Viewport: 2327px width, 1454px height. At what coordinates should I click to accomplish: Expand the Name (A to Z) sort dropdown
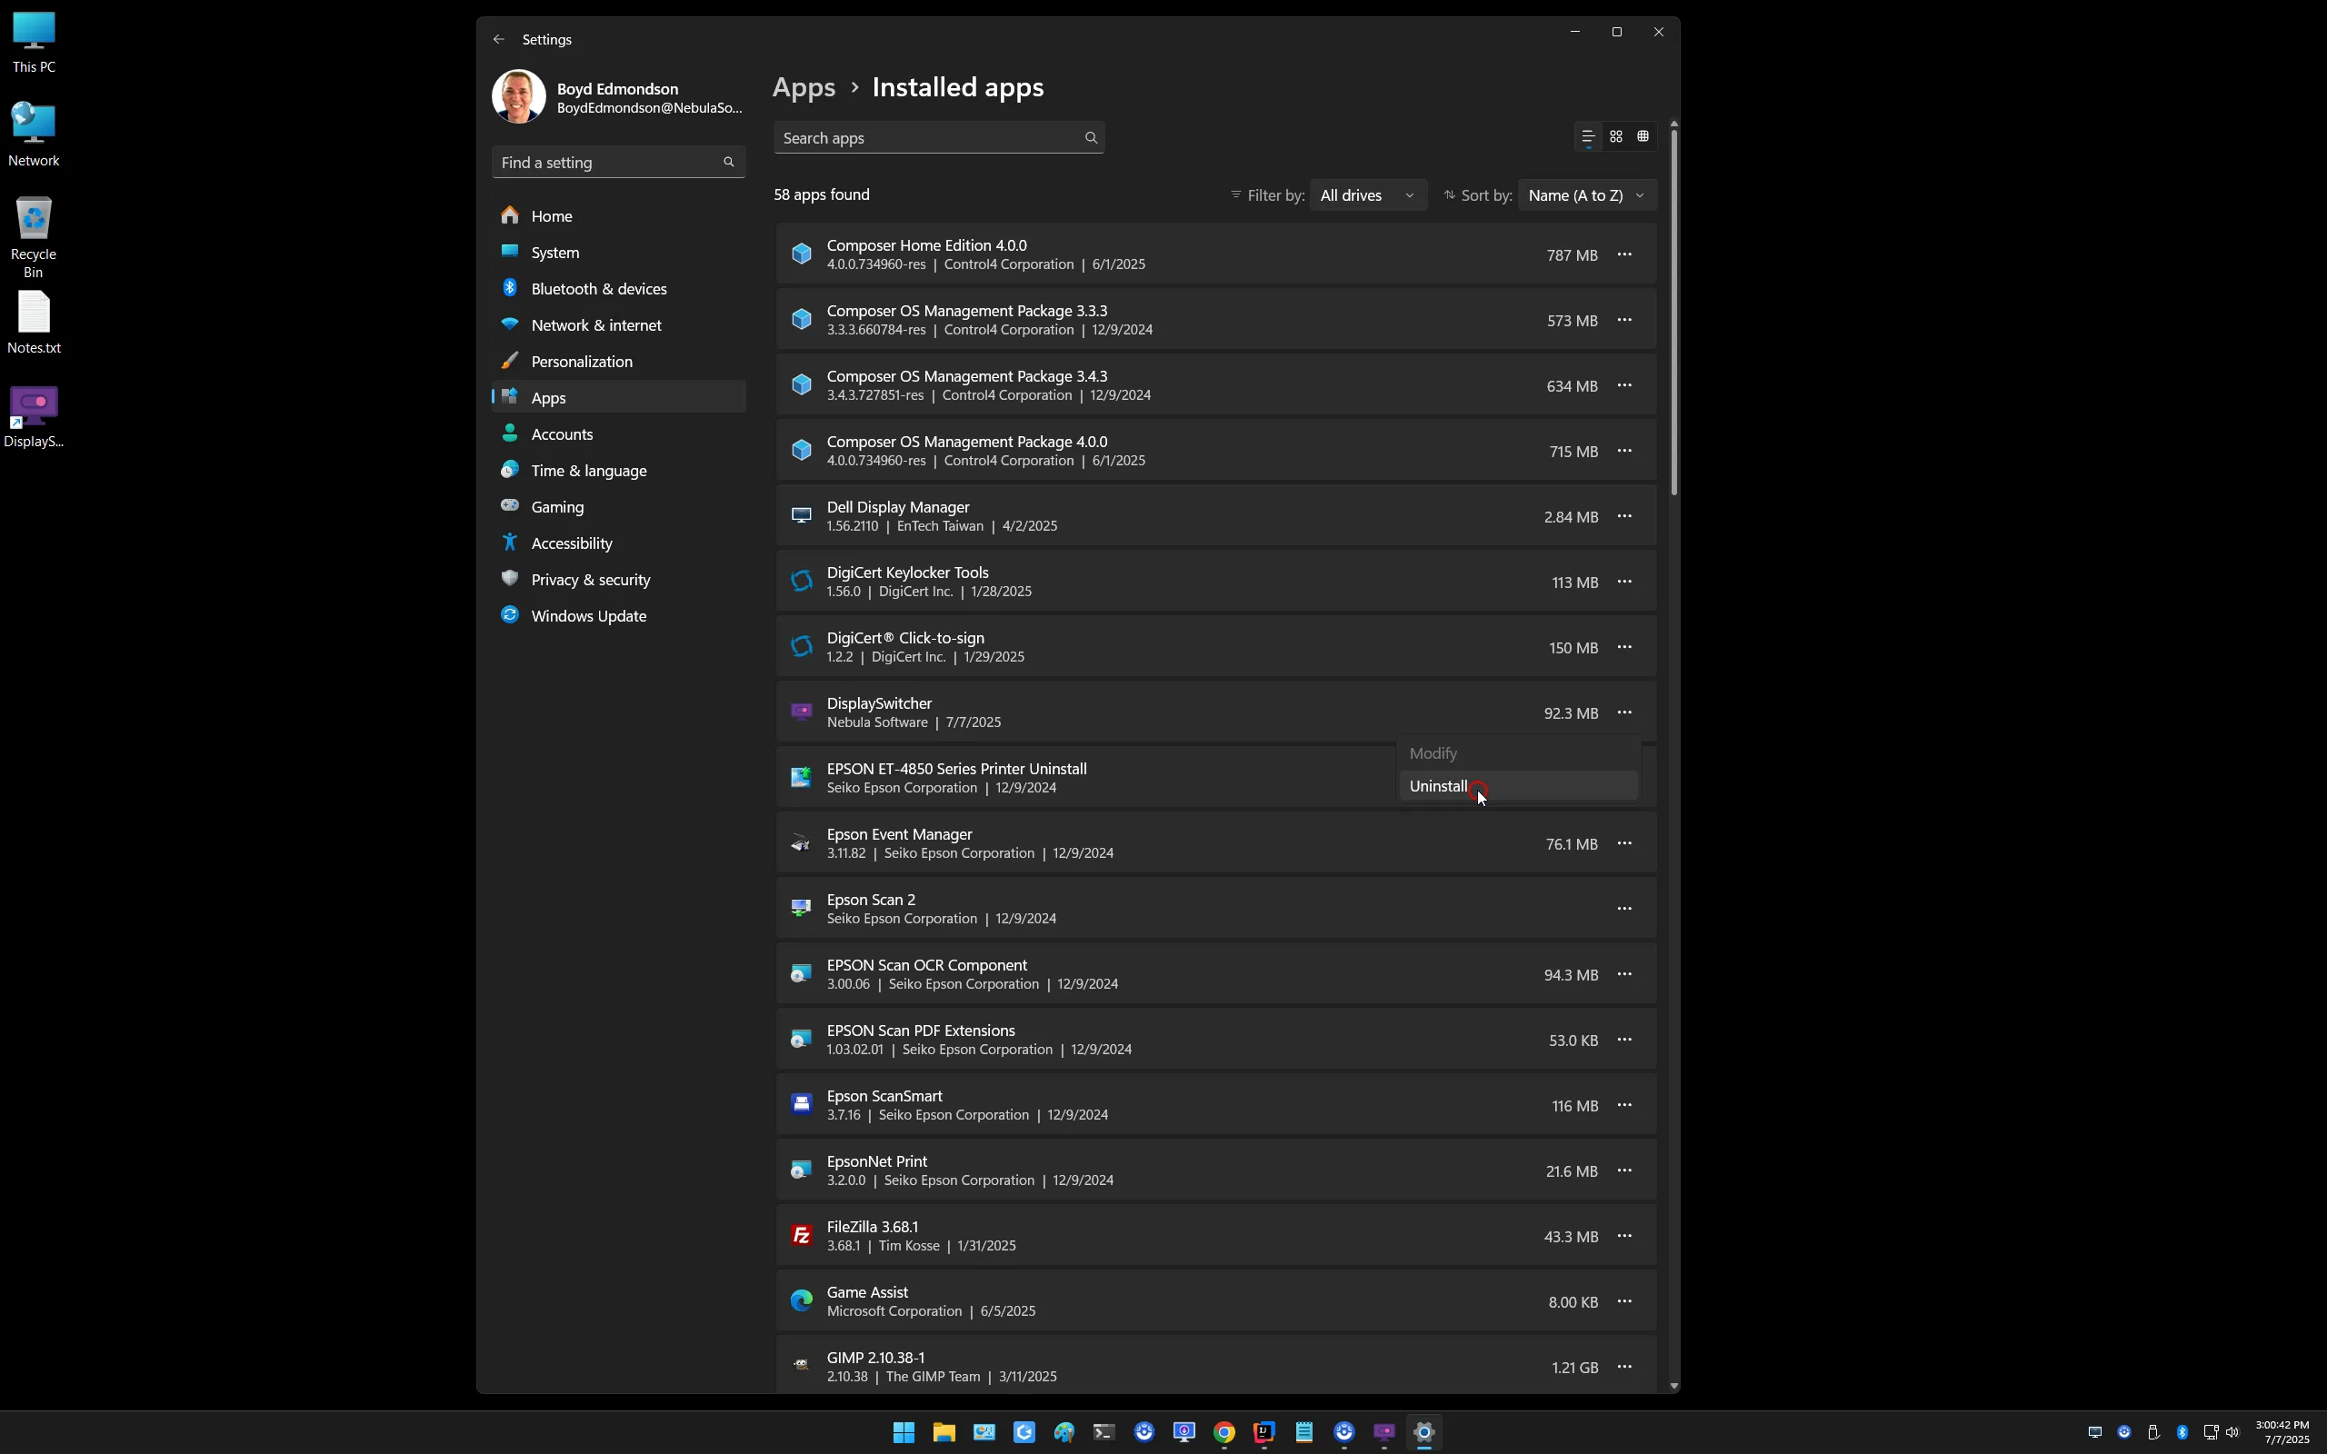[x=1586, y=195]
